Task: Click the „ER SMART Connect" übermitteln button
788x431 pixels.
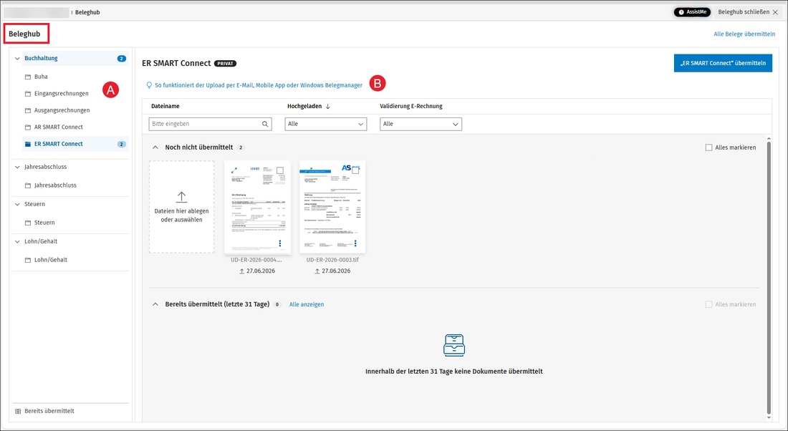Action: tap(723, 63)
